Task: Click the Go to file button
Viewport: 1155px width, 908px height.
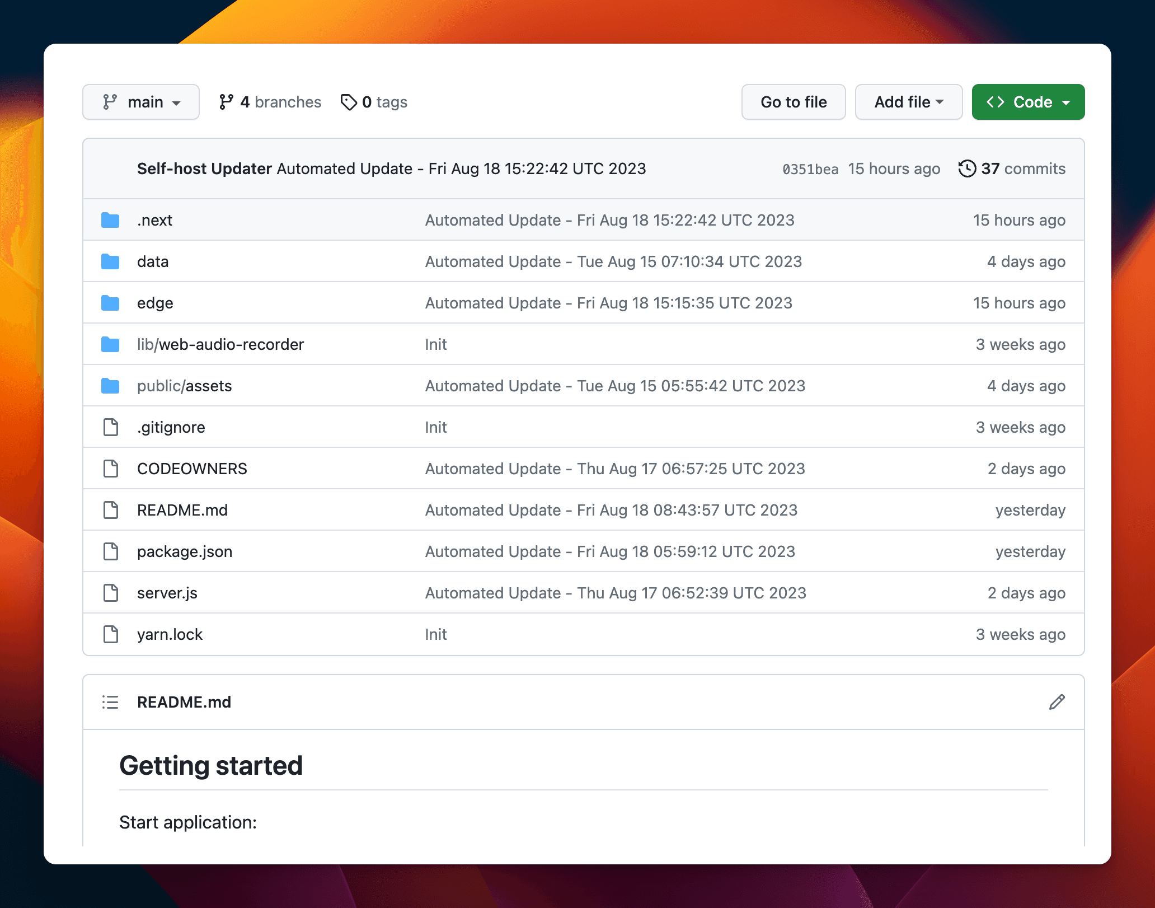Action: 793,102
